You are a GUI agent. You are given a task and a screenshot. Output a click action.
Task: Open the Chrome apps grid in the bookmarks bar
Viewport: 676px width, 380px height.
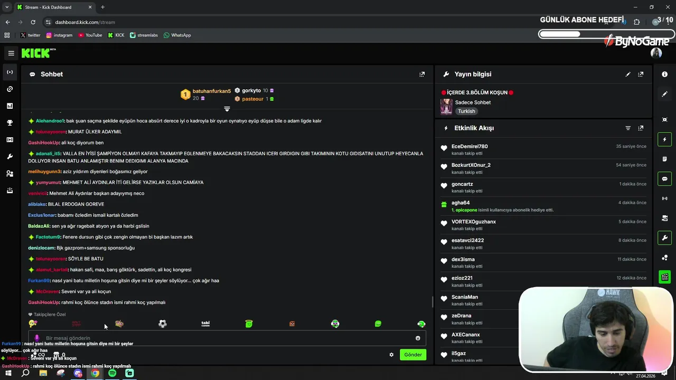click(7, 35)
